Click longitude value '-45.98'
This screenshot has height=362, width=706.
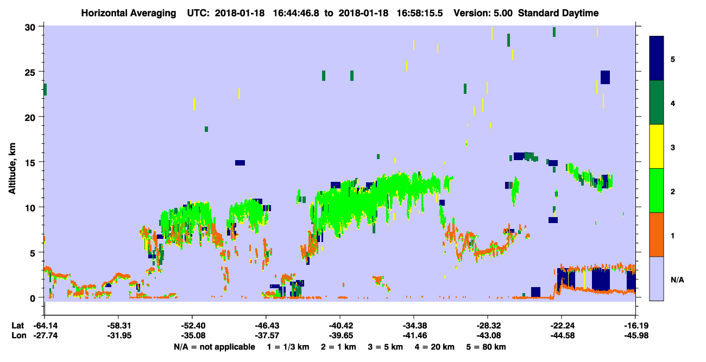click(635, 336)
